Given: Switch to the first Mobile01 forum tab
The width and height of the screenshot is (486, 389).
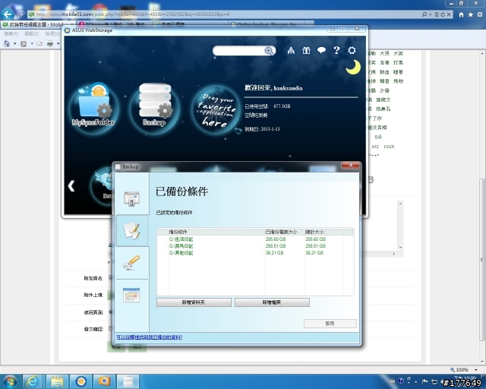Looking at the screenshot, I should point(36,24).
